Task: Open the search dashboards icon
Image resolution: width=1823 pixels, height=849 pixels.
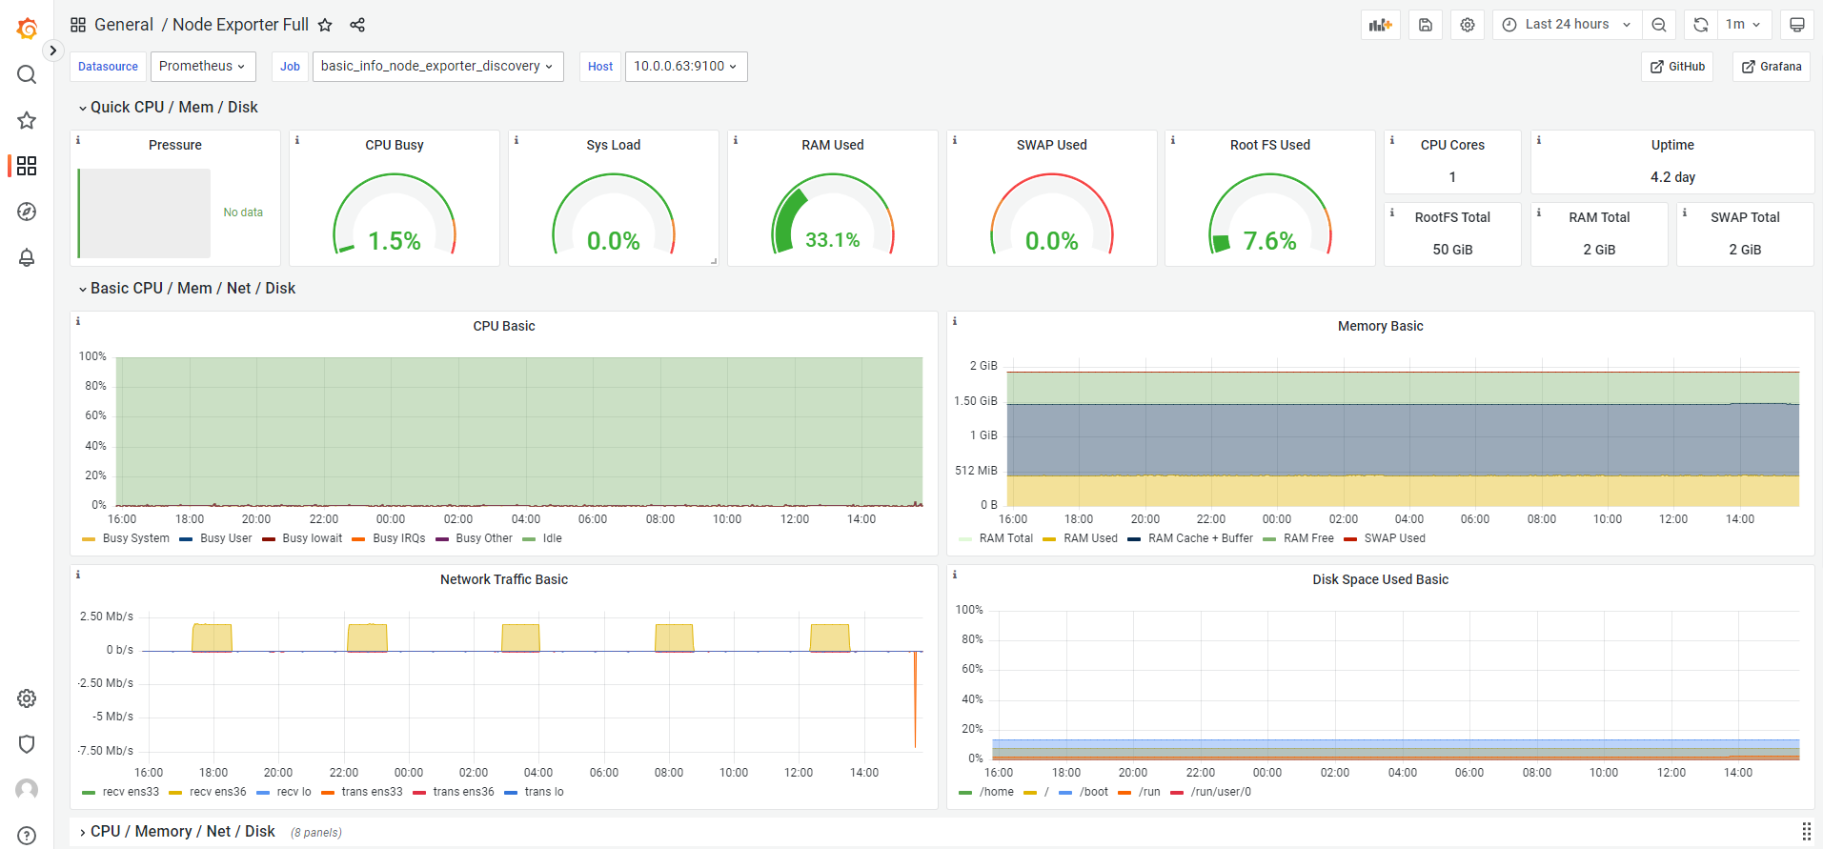Action: [x=27, y=74]
